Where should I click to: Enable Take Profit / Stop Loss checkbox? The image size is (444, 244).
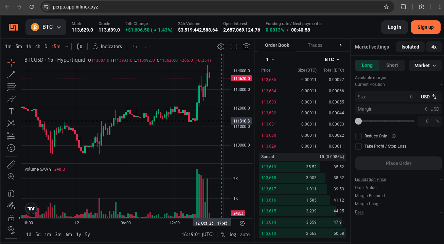tap(358, 146)
